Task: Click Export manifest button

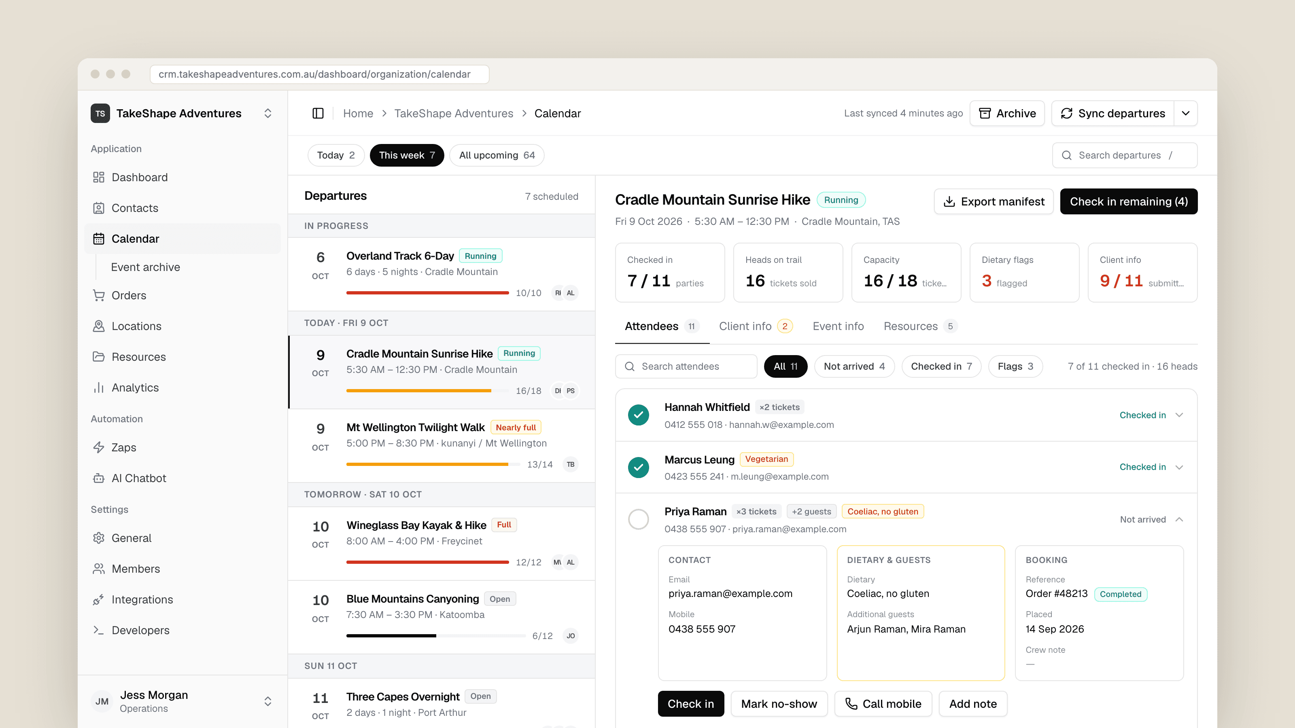Action: 994,201
